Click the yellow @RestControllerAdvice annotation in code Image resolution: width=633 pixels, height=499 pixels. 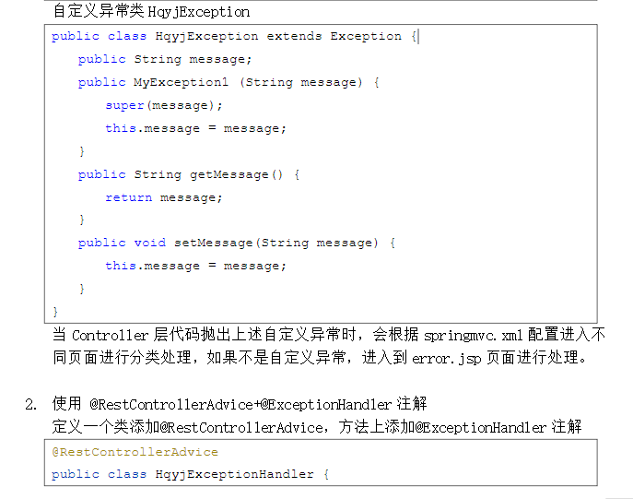[135, 452]
